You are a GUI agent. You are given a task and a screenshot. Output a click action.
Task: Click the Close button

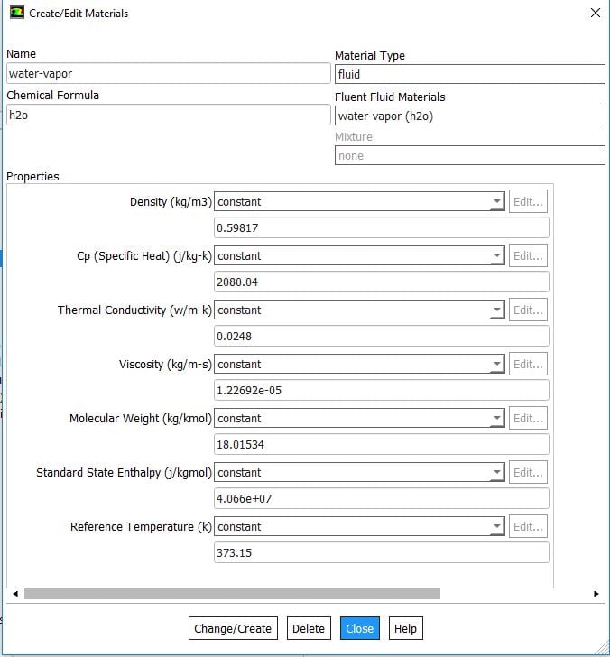tap(360, 628)
